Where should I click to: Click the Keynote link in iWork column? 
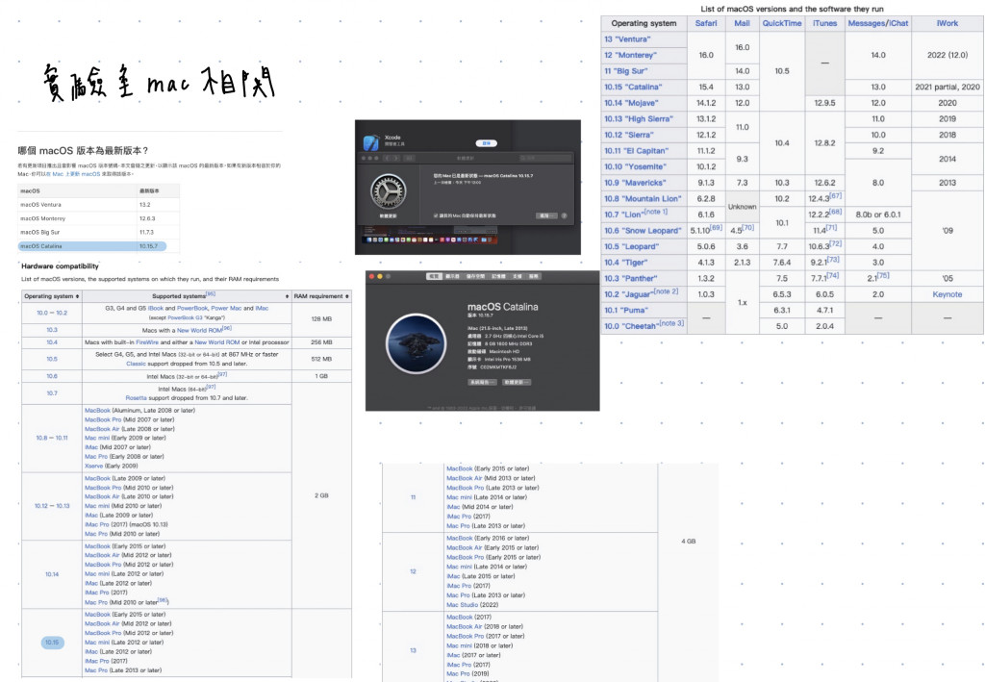pyautogui.click(x=947, y=294)
